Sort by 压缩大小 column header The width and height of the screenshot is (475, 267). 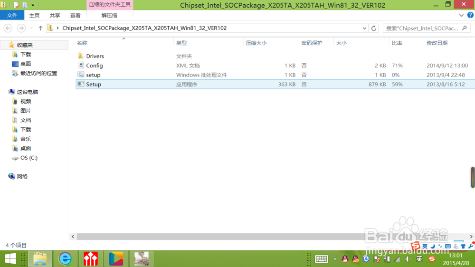256,43
